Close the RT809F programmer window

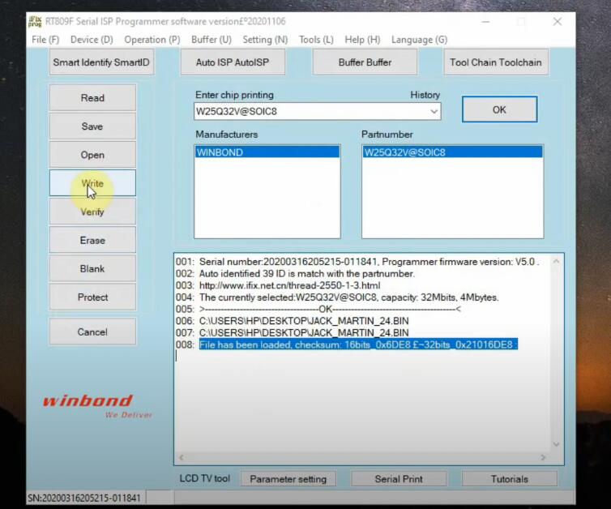(558, 21)
